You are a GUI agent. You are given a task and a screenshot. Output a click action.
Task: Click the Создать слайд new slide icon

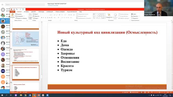(30, 15)
